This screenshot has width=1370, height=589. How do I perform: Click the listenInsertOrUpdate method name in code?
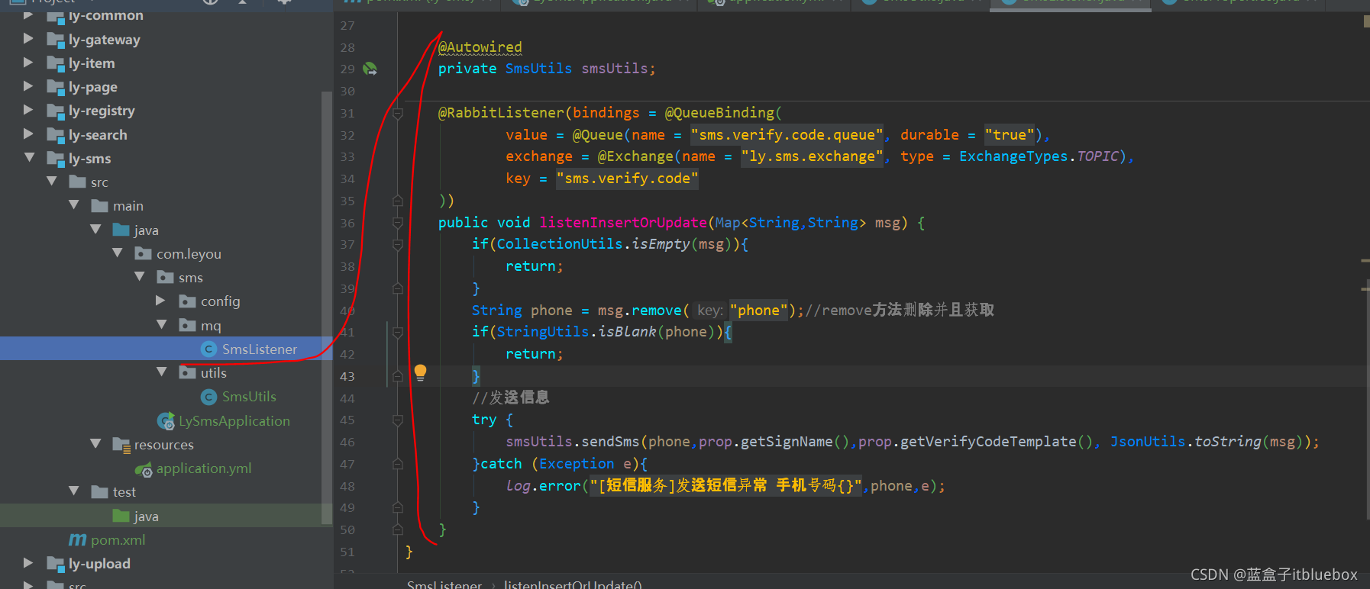pos(623,223)
